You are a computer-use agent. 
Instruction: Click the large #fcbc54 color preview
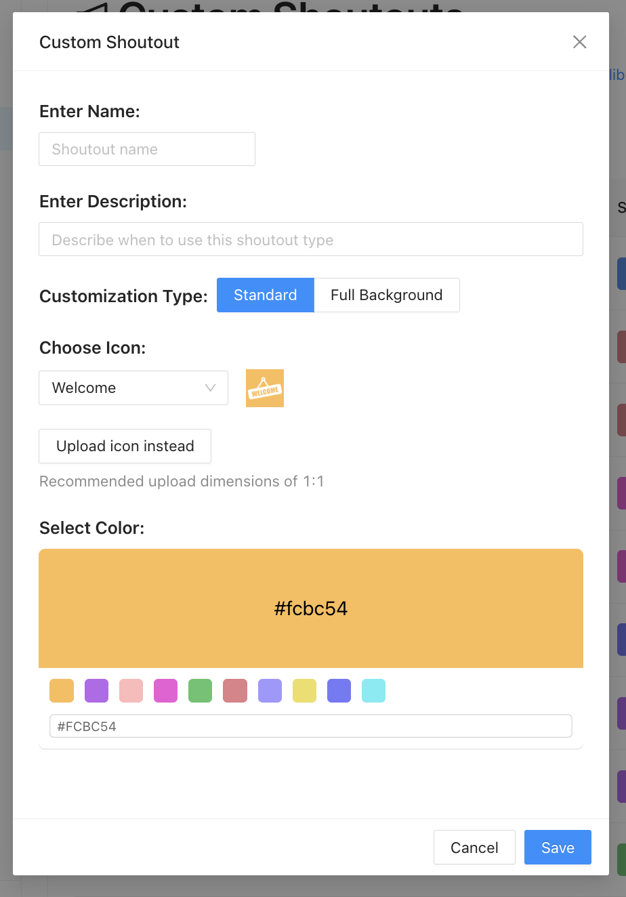click(x=311, y=608)
